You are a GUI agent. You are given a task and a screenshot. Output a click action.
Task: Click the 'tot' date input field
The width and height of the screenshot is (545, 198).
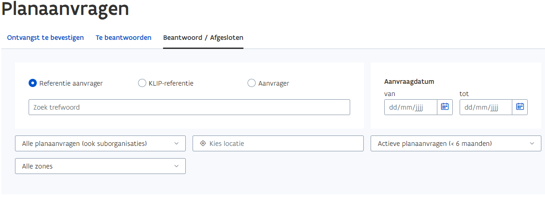[x=486, y=107]
